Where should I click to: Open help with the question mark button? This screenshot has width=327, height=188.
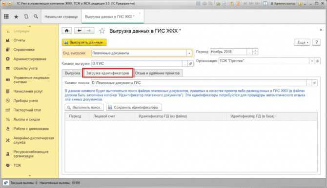[317, 42]
